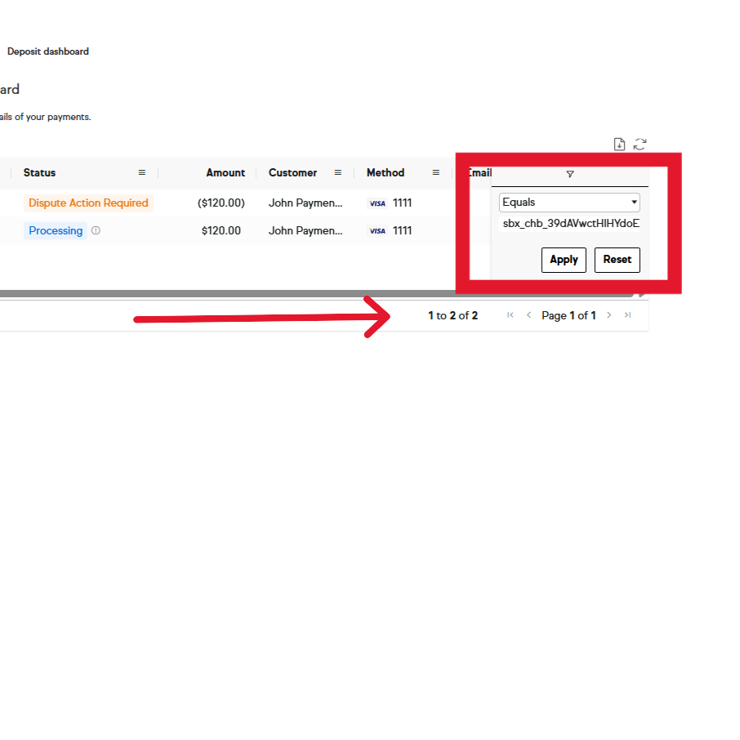This screenshot has height=740, width=740.
Task: Select the Dispute Action Required status badge
Action: tap(88, 203)
